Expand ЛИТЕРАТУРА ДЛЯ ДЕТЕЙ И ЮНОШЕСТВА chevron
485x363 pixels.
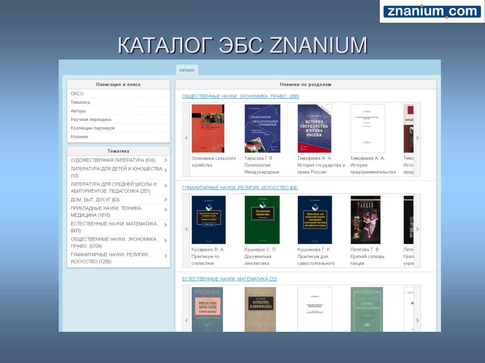(166, 170)
